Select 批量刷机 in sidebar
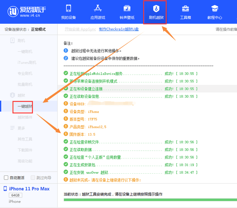 click(25, 84)
